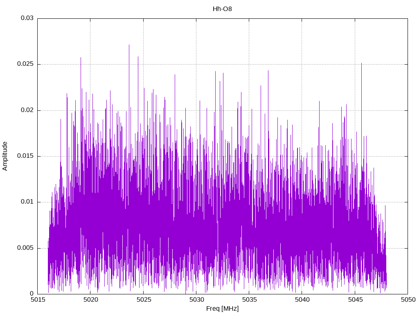Viewport: 419px width, 314px height.
Task: Click the 5050 x-axis tick label
Action: click(x=408, y=300)
